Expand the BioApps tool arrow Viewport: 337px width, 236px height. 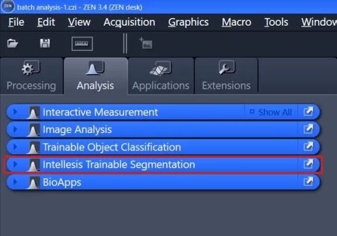(15, 182)
